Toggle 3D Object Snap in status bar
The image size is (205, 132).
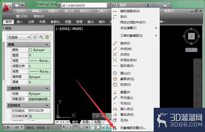tap(98, 127)
